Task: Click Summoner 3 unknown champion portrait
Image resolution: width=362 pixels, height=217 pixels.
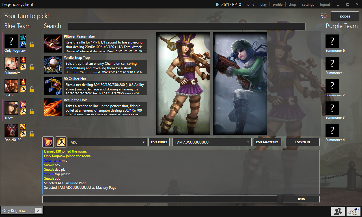Action: tap(332, 108)
